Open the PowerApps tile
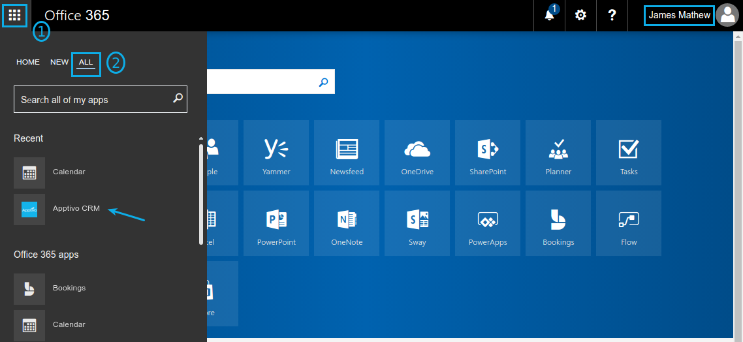 [x=488, y=223]
